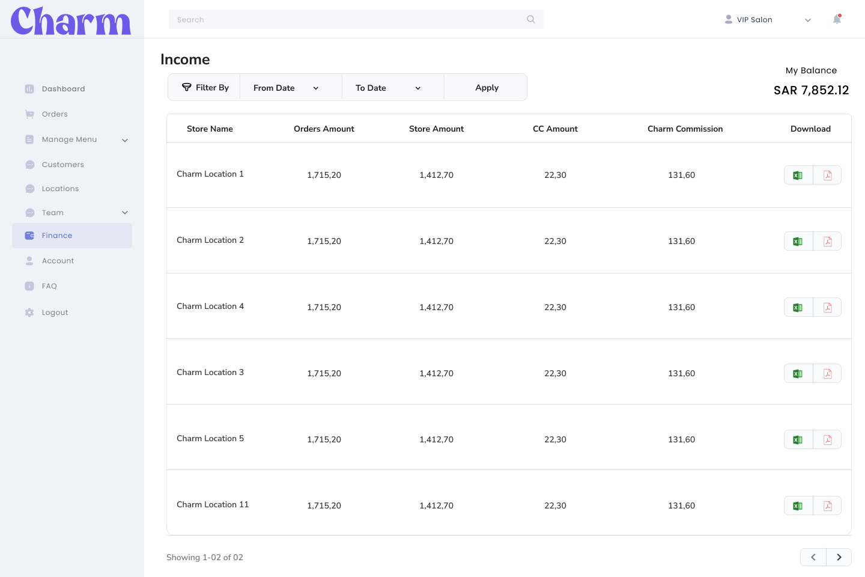Download PDF report for Charm Location 11

tap(827, 505)
